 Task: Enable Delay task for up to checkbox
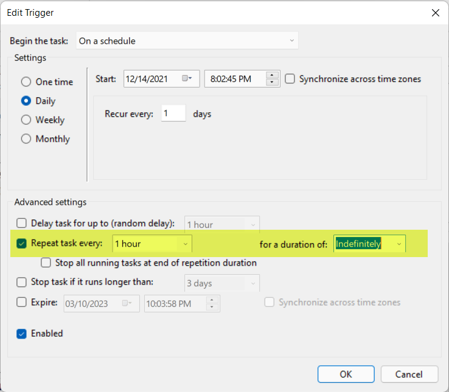coord(22,223)
